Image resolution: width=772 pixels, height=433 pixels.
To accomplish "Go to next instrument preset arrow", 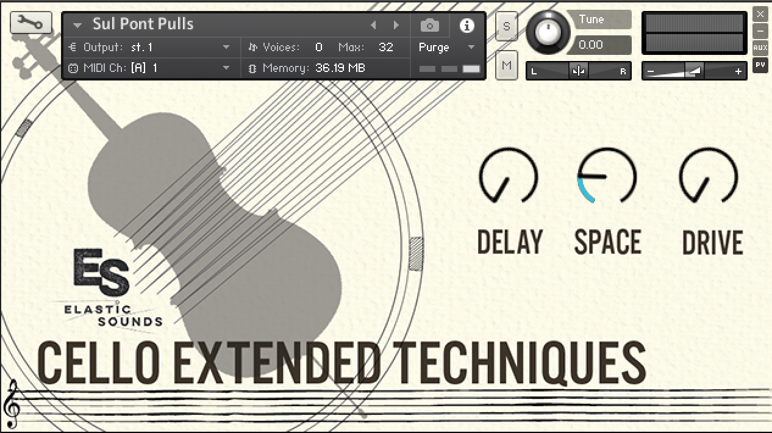I will (396, 26).
